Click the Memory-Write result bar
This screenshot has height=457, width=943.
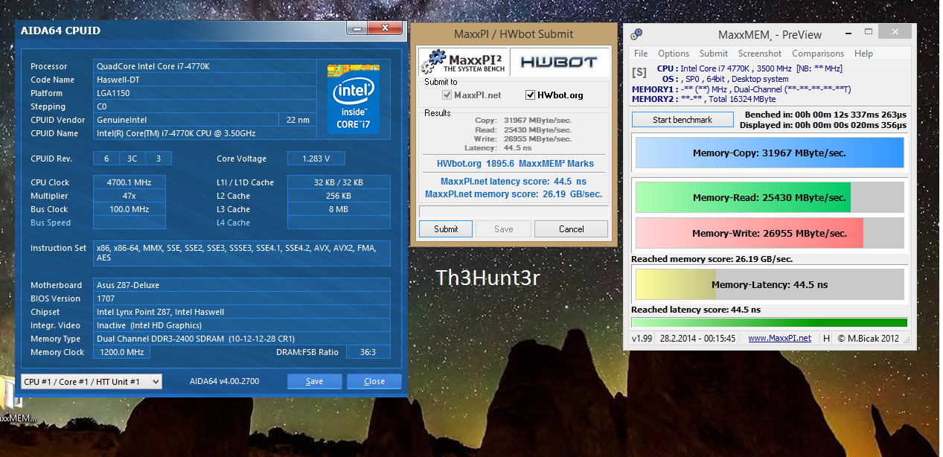[770, 233]
